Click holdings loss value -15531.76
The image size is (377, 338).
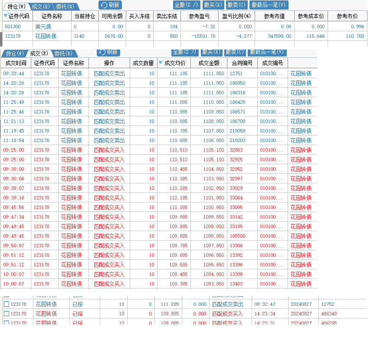click(x=203, y=36)
